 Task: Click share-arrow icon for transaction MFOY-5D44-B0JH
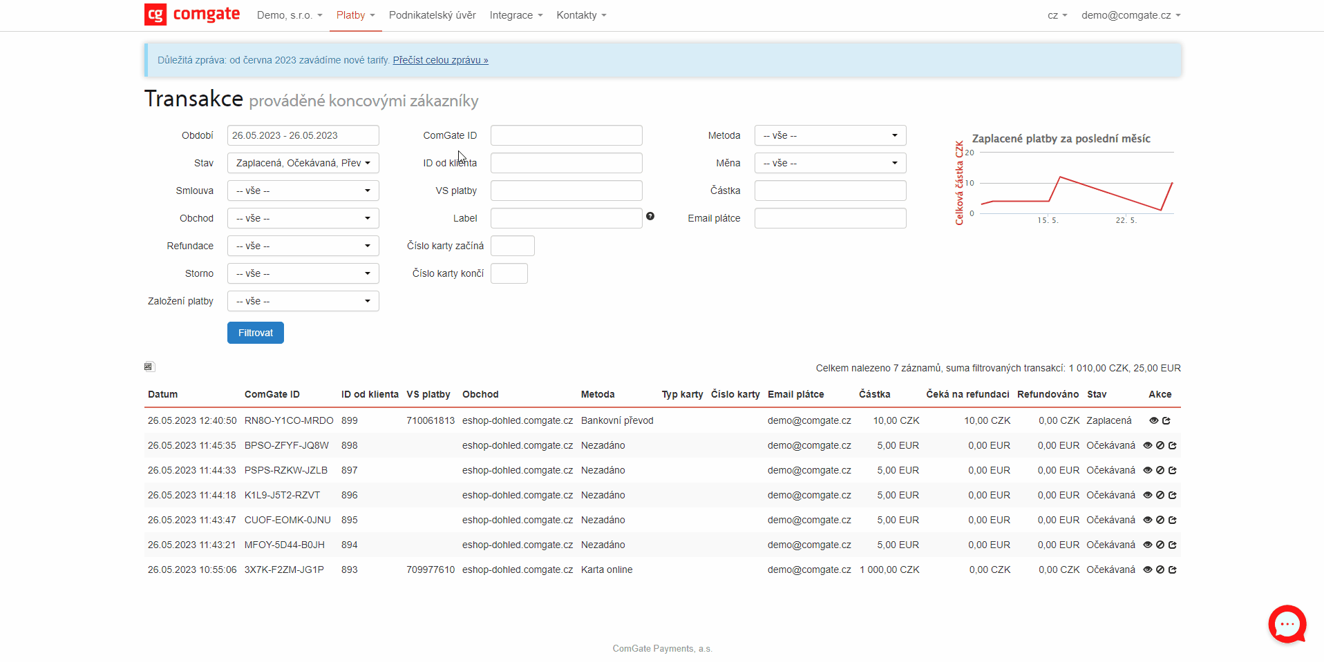click(x=1173, y=545)
